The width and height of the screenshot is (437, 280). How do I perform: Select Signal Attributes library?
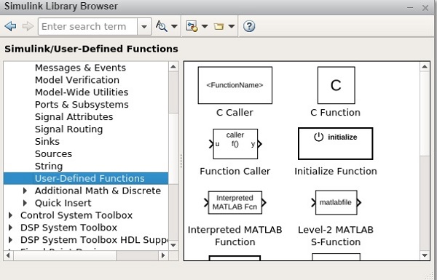74,116
